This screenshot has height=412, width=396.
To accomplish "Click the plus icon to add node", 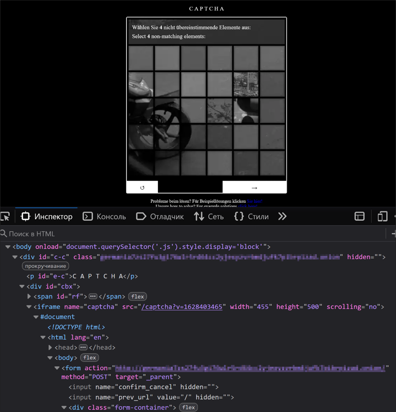I will (393, 233).
